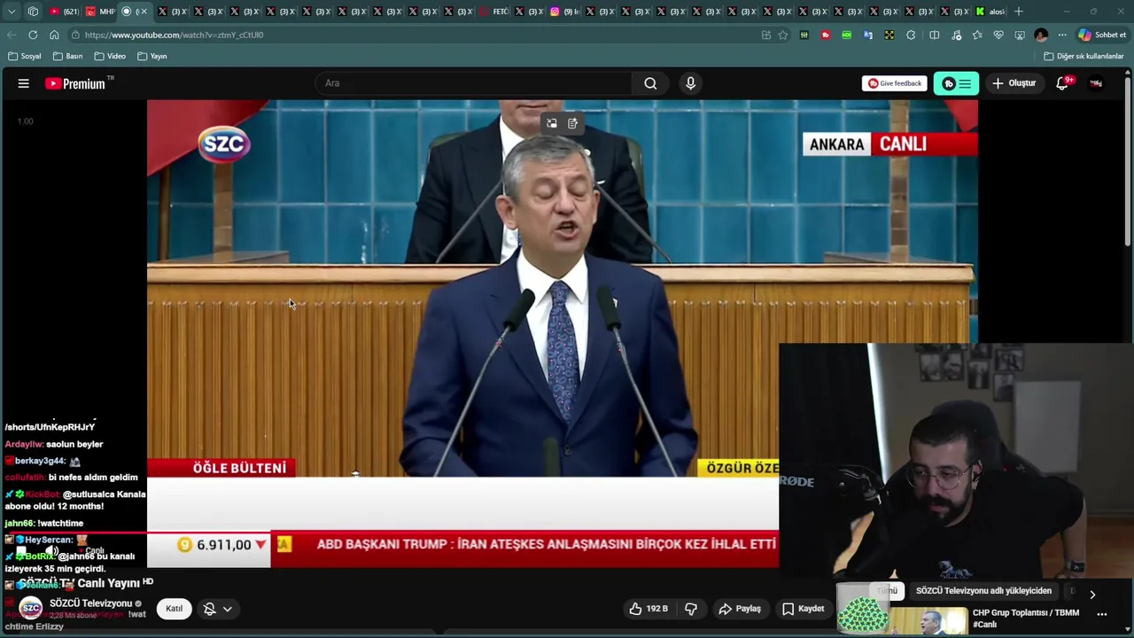Switch to the Kick alosk tab

coord(990,12)
